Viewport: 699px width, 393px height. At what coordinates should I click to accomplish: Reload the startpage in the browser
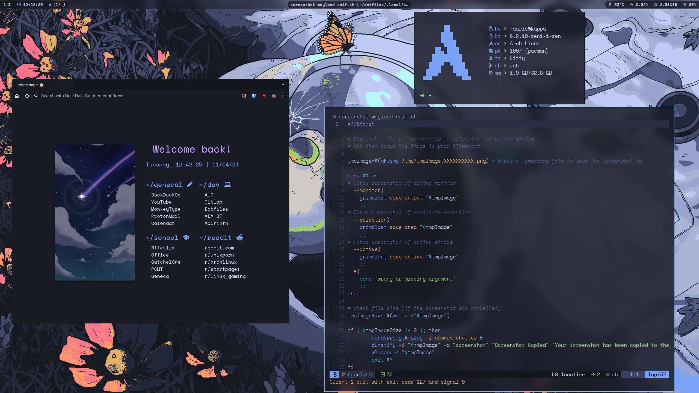click(x=27, y=96)
